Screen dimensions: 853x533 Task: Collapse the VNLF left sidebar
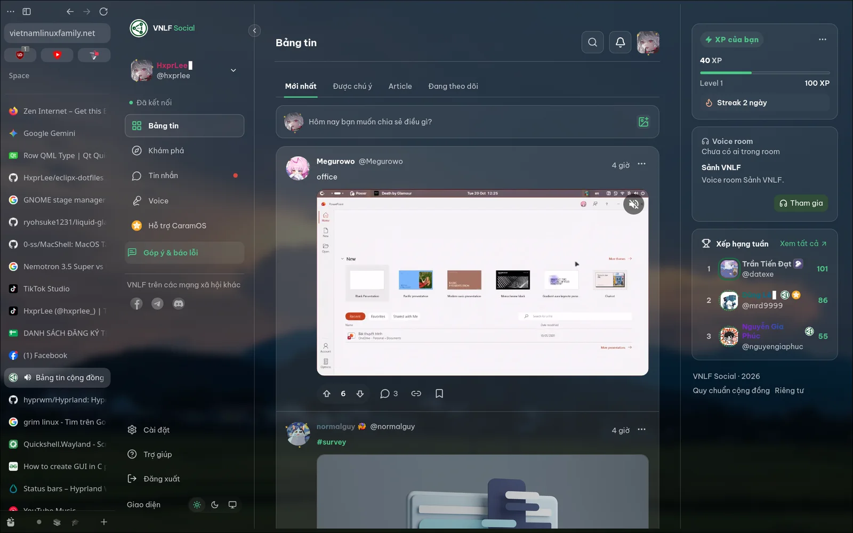coord(254,30)
